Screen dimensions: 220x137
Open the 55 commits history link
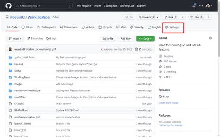tap(143, 49)
